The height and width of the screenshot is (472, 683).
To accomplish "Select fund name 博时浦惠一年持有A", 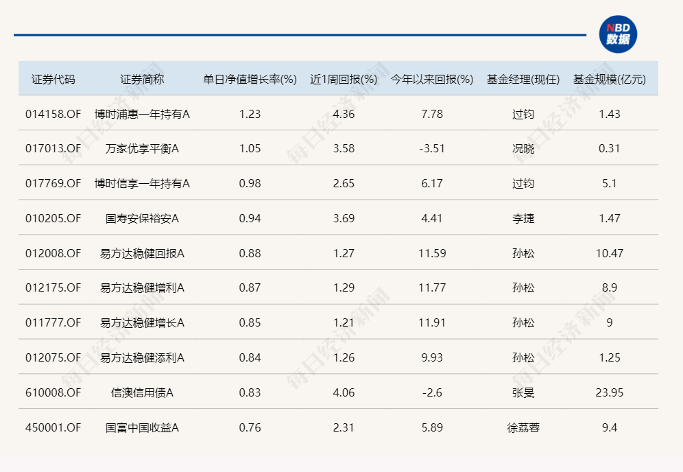I will 142,114.
